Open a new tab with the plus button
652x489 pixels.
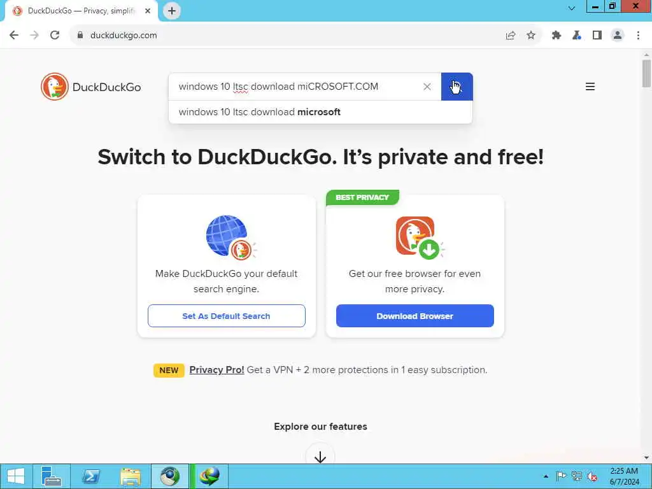coord(172,11)
